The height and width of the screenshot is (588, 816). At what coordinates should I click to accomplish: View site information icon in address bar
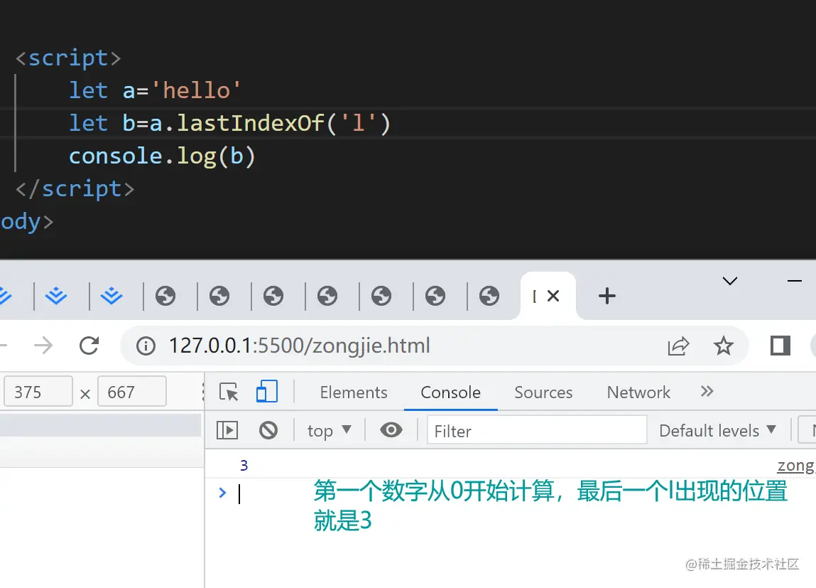click(146, 346)
